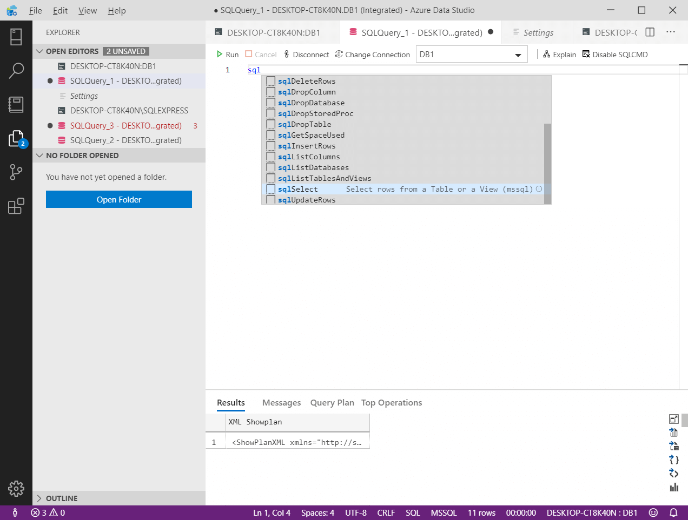Open the Help menu
Screen dimensions: 688x520
click(x=117, y=10)
